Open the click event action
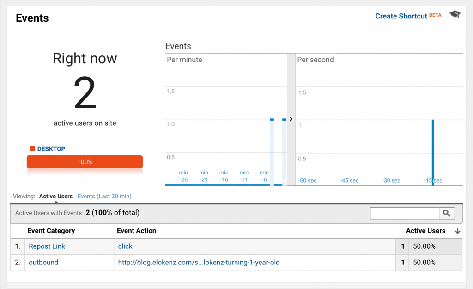The height and width of the screenshot is (289, 473). tap(125, 246)
